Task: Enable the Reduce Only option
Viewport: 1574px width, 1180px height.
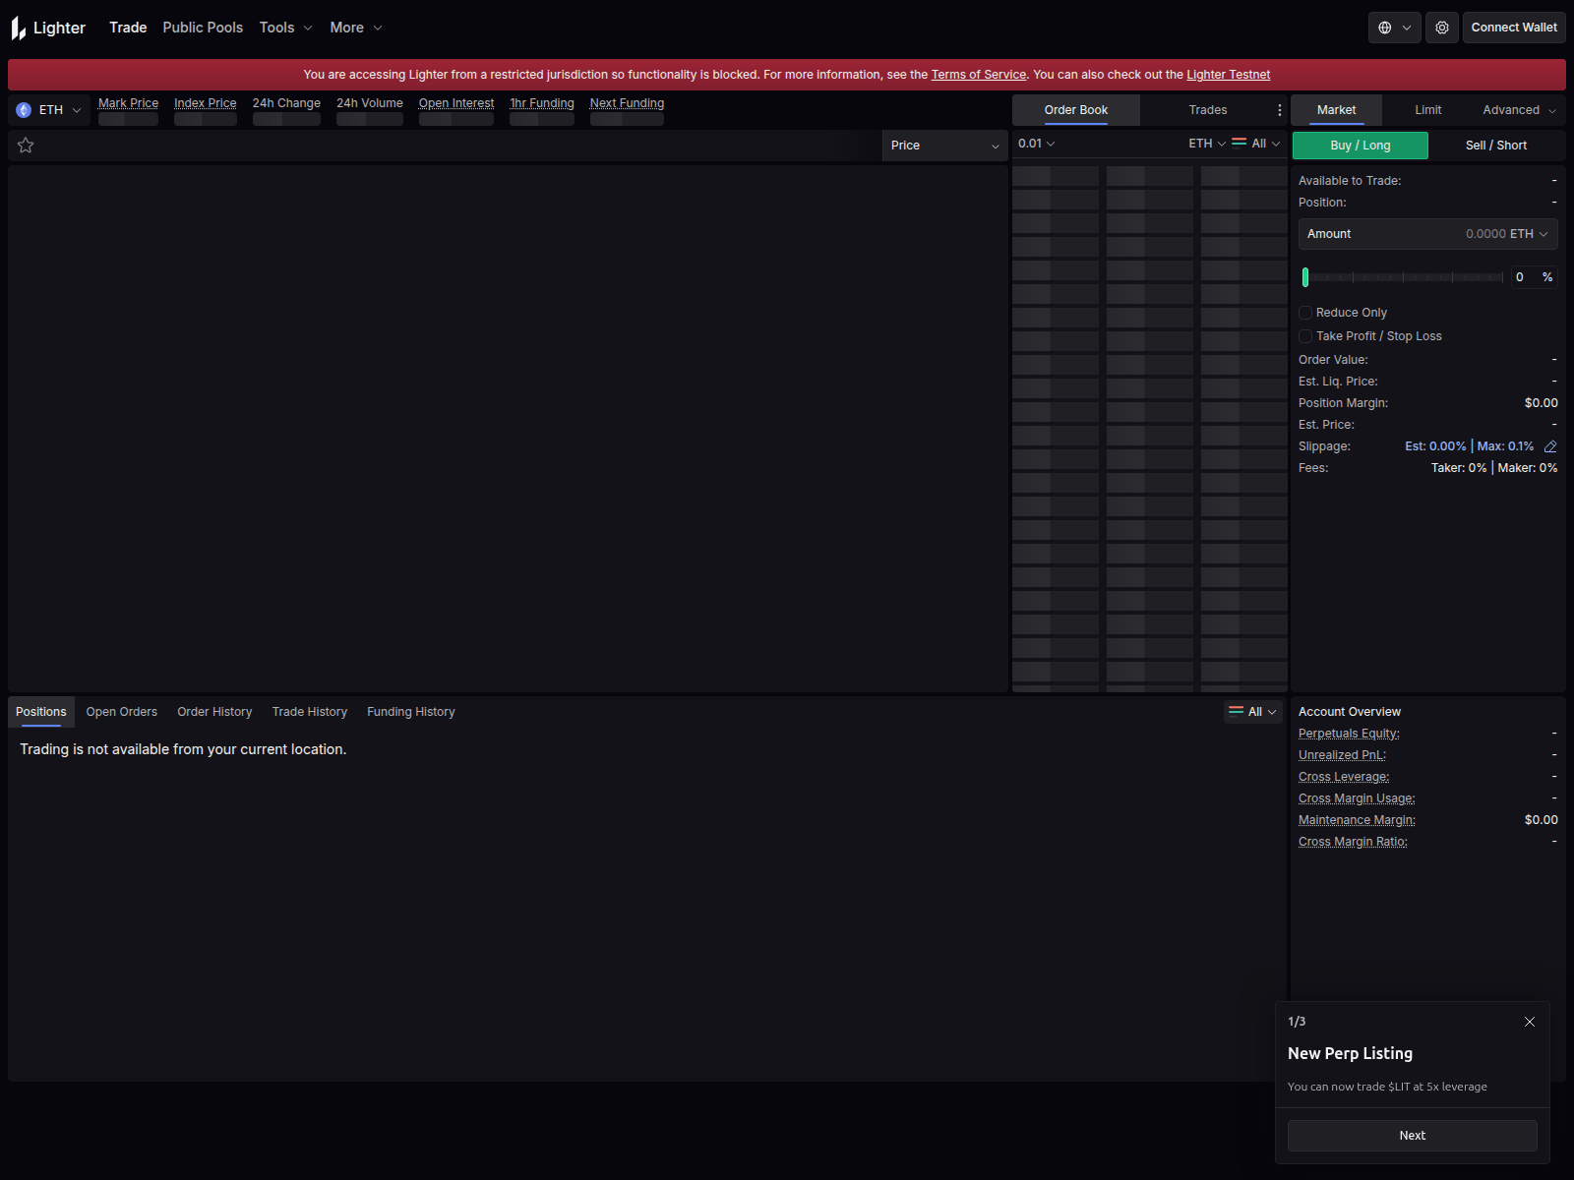Action: pyautogui.click(x=1305, y=312)
